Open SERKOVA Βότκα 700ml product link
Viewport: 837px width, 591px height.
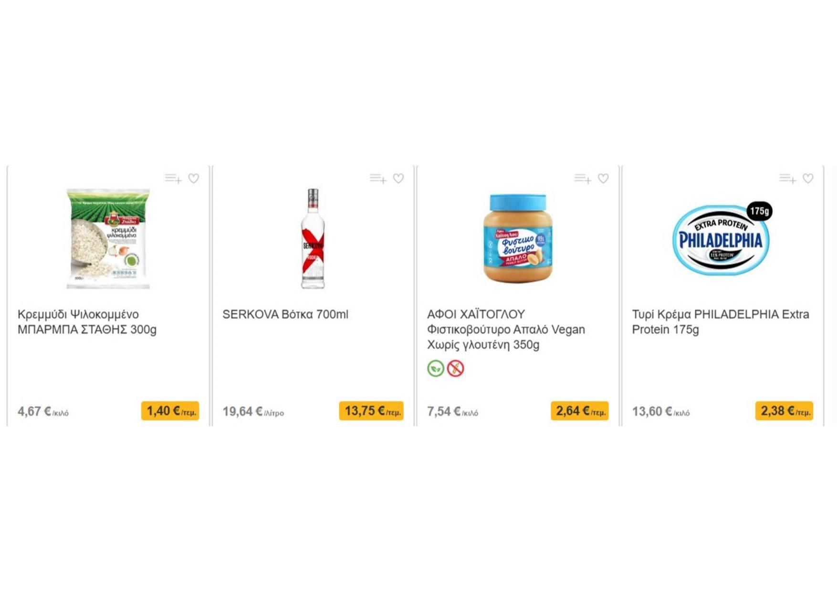point(285,315)
